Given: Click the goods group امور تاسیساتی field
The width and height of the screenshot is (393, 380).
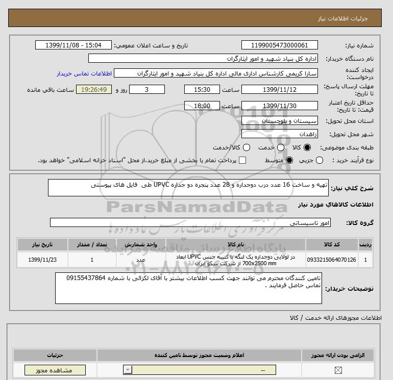Looking at the screenshot, I should coord(190,222).
